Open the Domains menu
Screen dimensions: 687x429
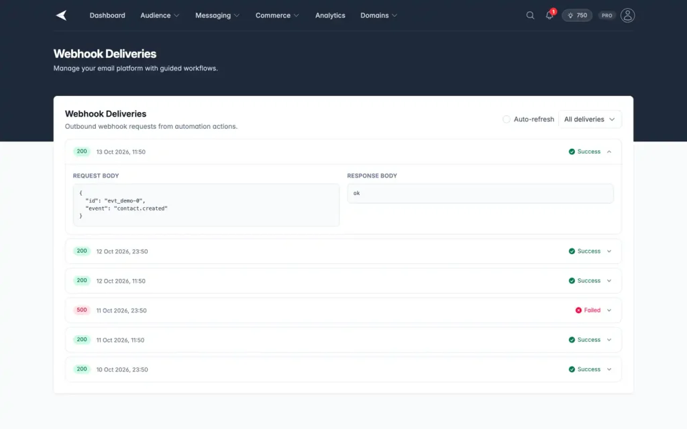pyautogui.click(x=379, y=15)
